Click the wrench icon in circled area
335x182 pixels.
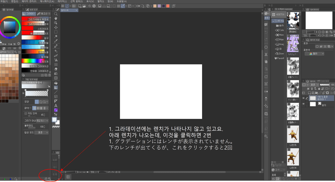click(x=49, y=179)
